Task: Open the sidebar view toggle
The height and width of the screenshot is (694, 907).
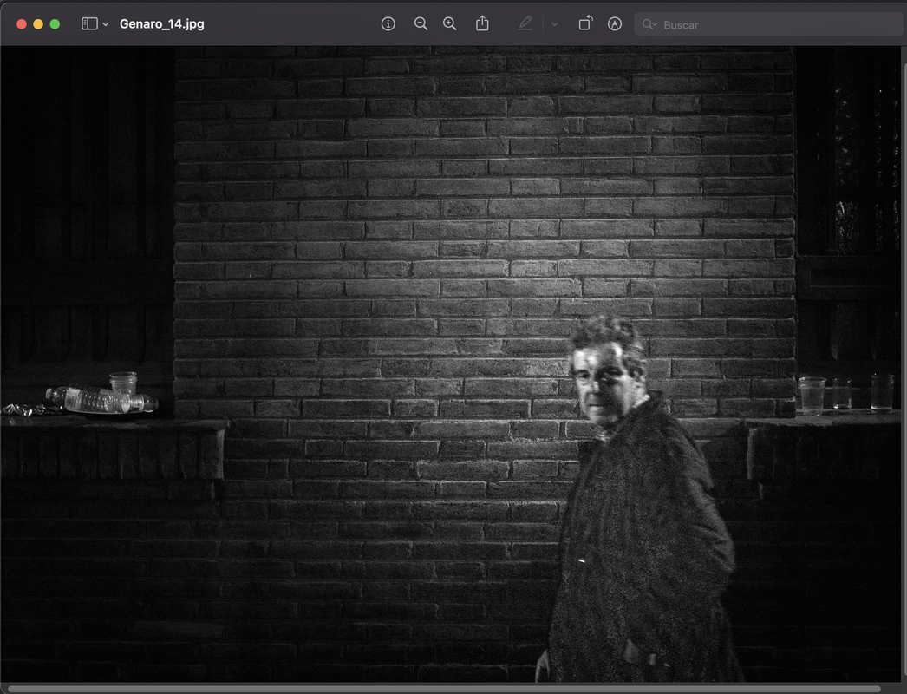Action: [x=89, y=23]
